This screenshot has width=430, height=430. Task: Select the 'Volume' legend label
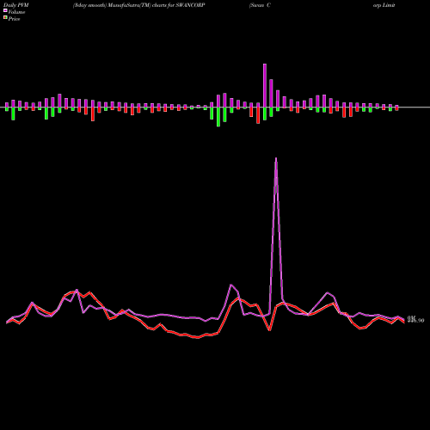16,12
